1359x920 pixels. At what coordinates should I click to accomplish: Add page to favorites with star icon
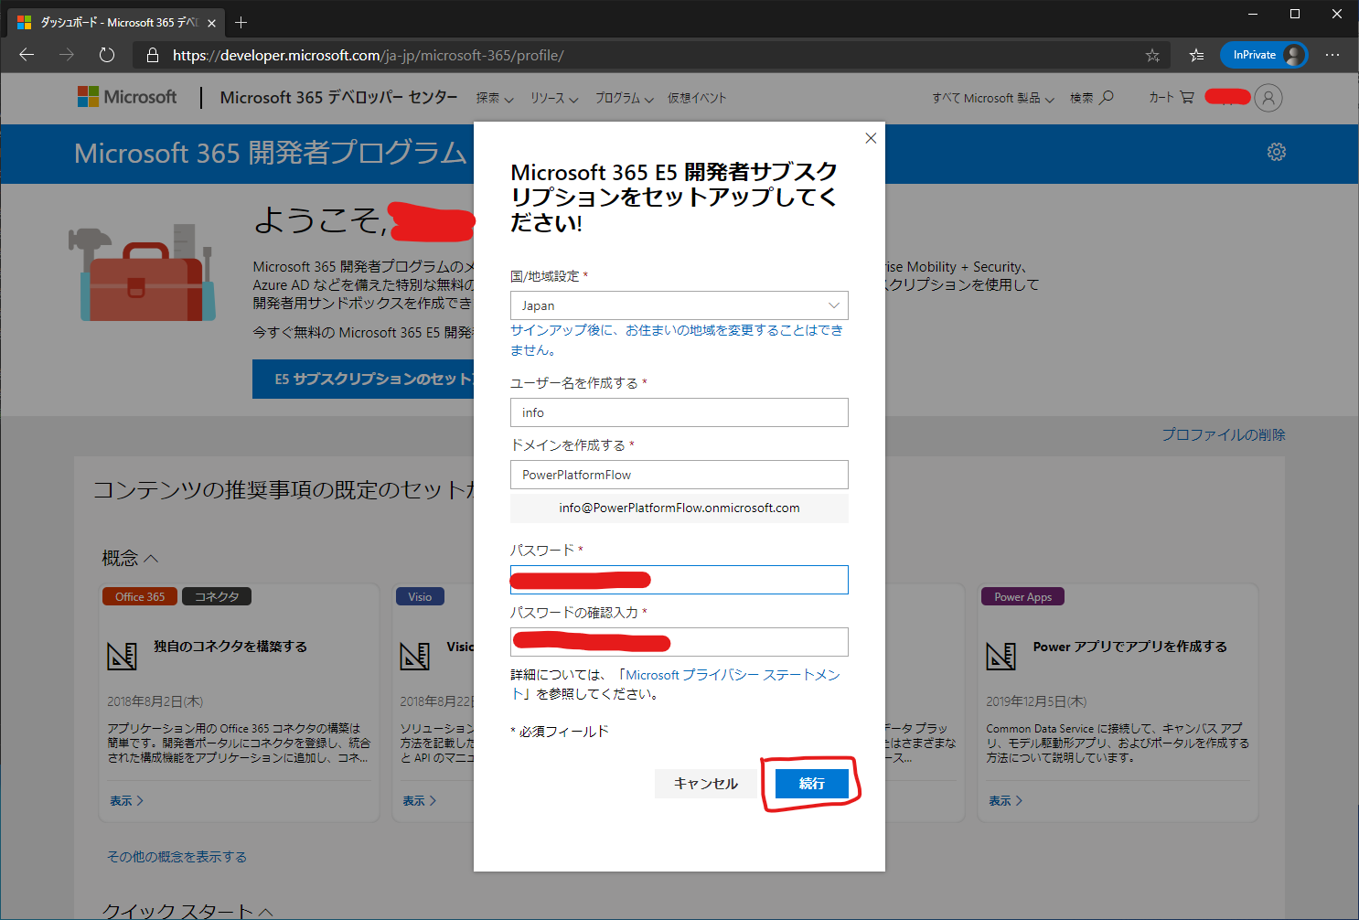pyautogui.click(x=1152, y=56)
